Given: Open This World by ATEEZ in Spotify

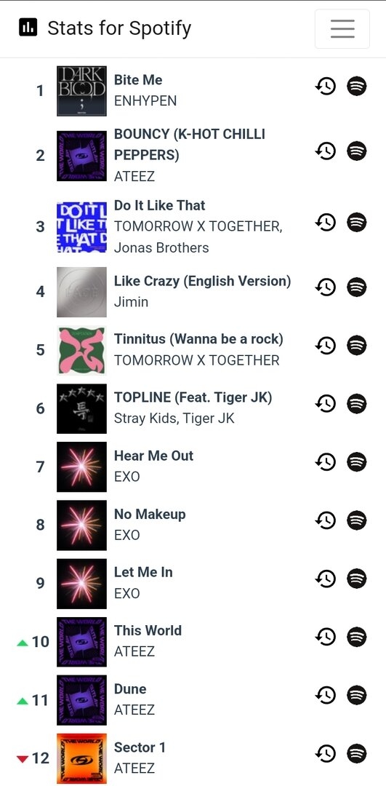Looking at the screenshot, I should click(x=356, y=637).
